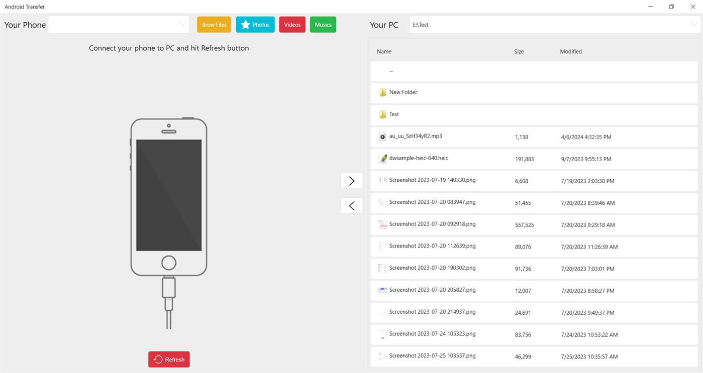Screen dimensions: 703x373
Task: Click the audio icon next to au_uu_SzH34yR2.mp3
Action: pos(382,136)
